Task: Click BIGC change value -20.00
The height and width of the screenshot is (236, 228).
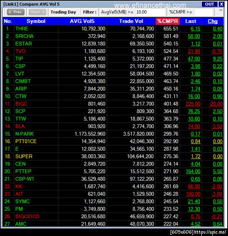Action: click(x=216, y=104)
